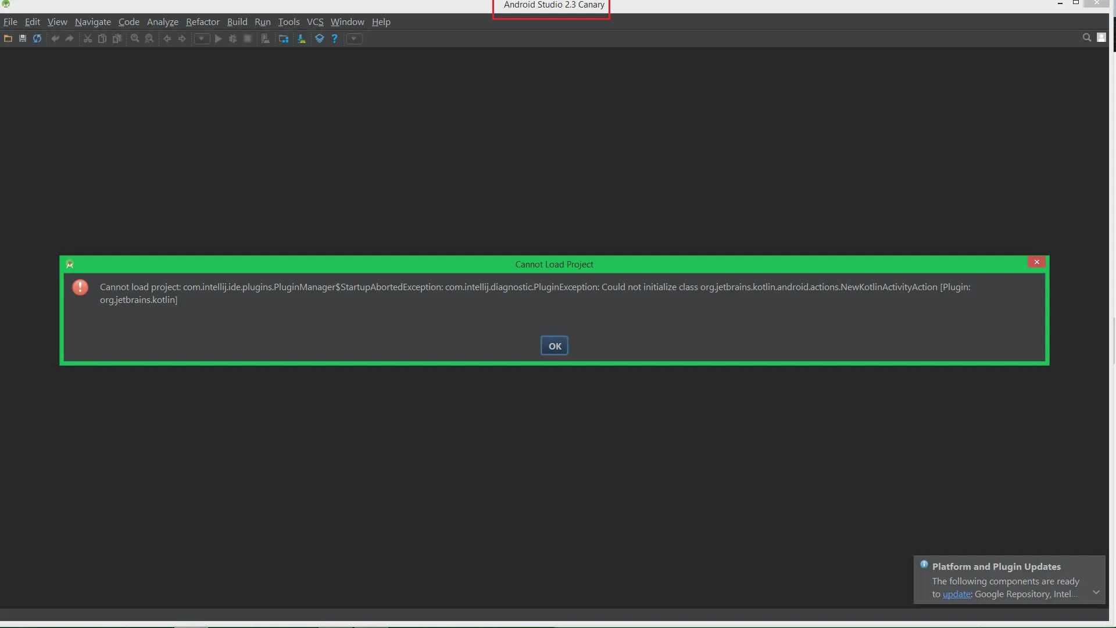Viewport: 1116px width, 628px height.
Task: Open the SDK Manager icon
Action: pyautogui.click(x=302, y=38)
